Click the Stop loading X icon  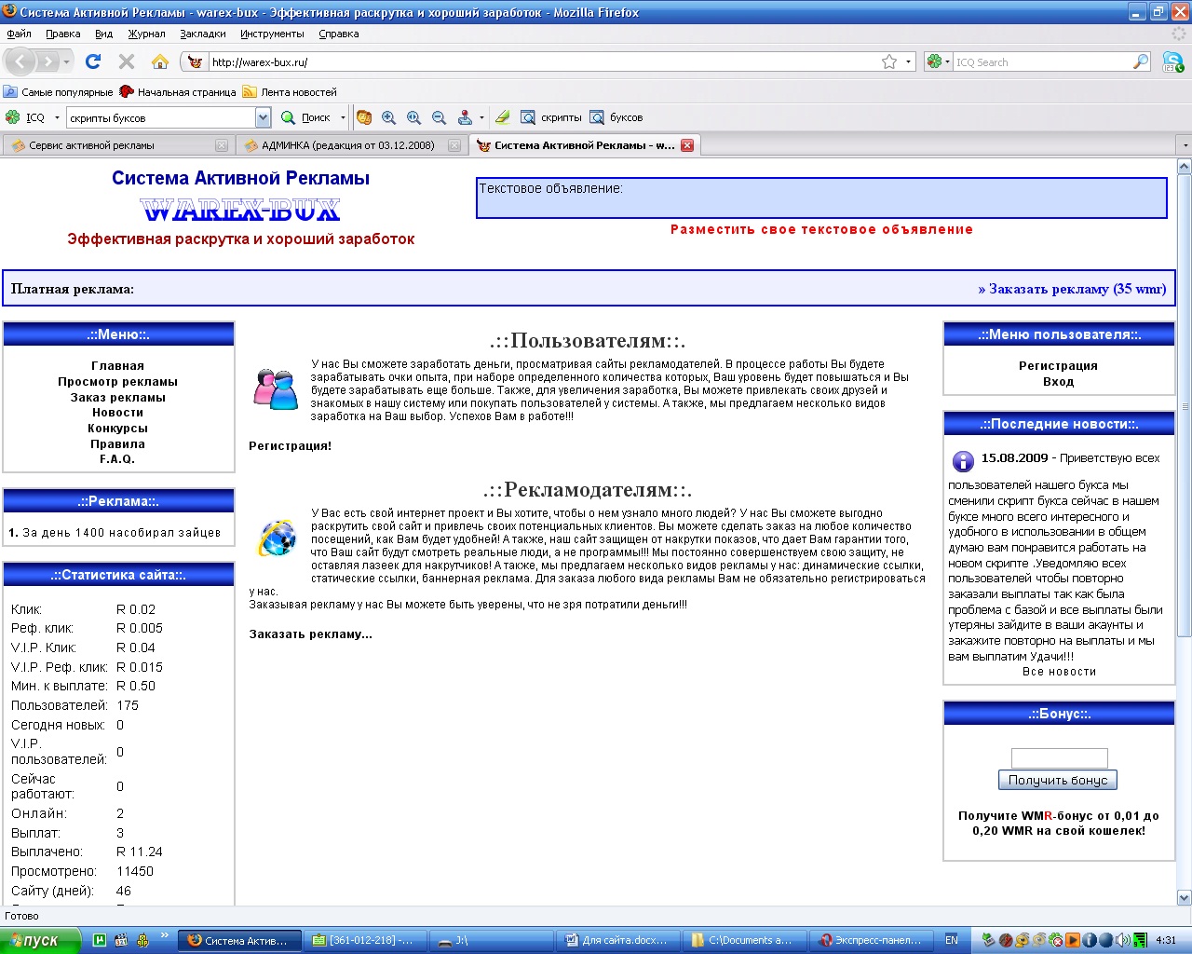coord(127,61)
